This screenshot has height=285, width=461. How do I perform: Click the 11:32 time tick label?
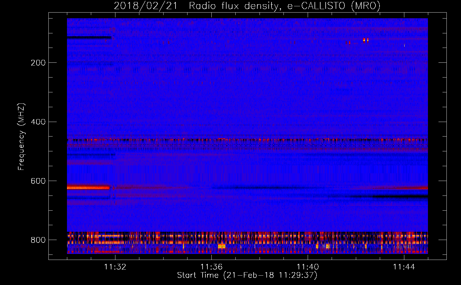115,267
